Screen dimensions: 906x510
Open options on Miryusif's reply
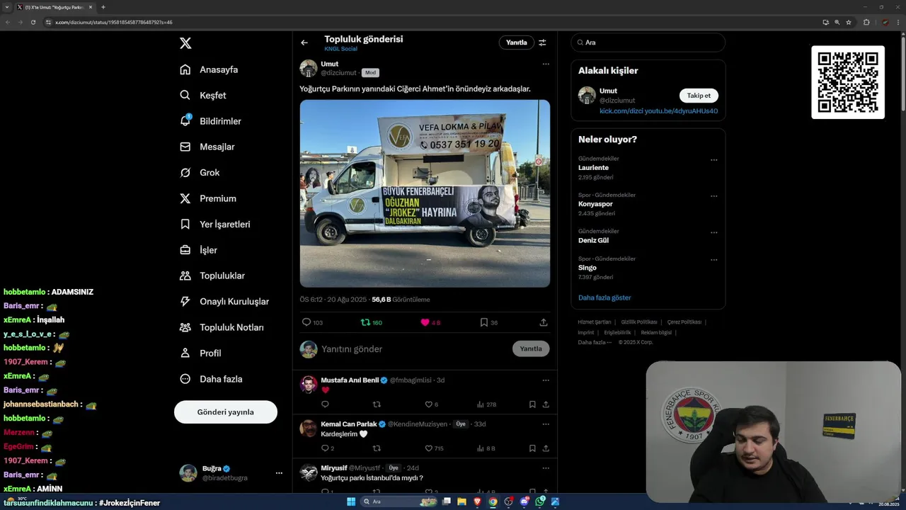546,468
